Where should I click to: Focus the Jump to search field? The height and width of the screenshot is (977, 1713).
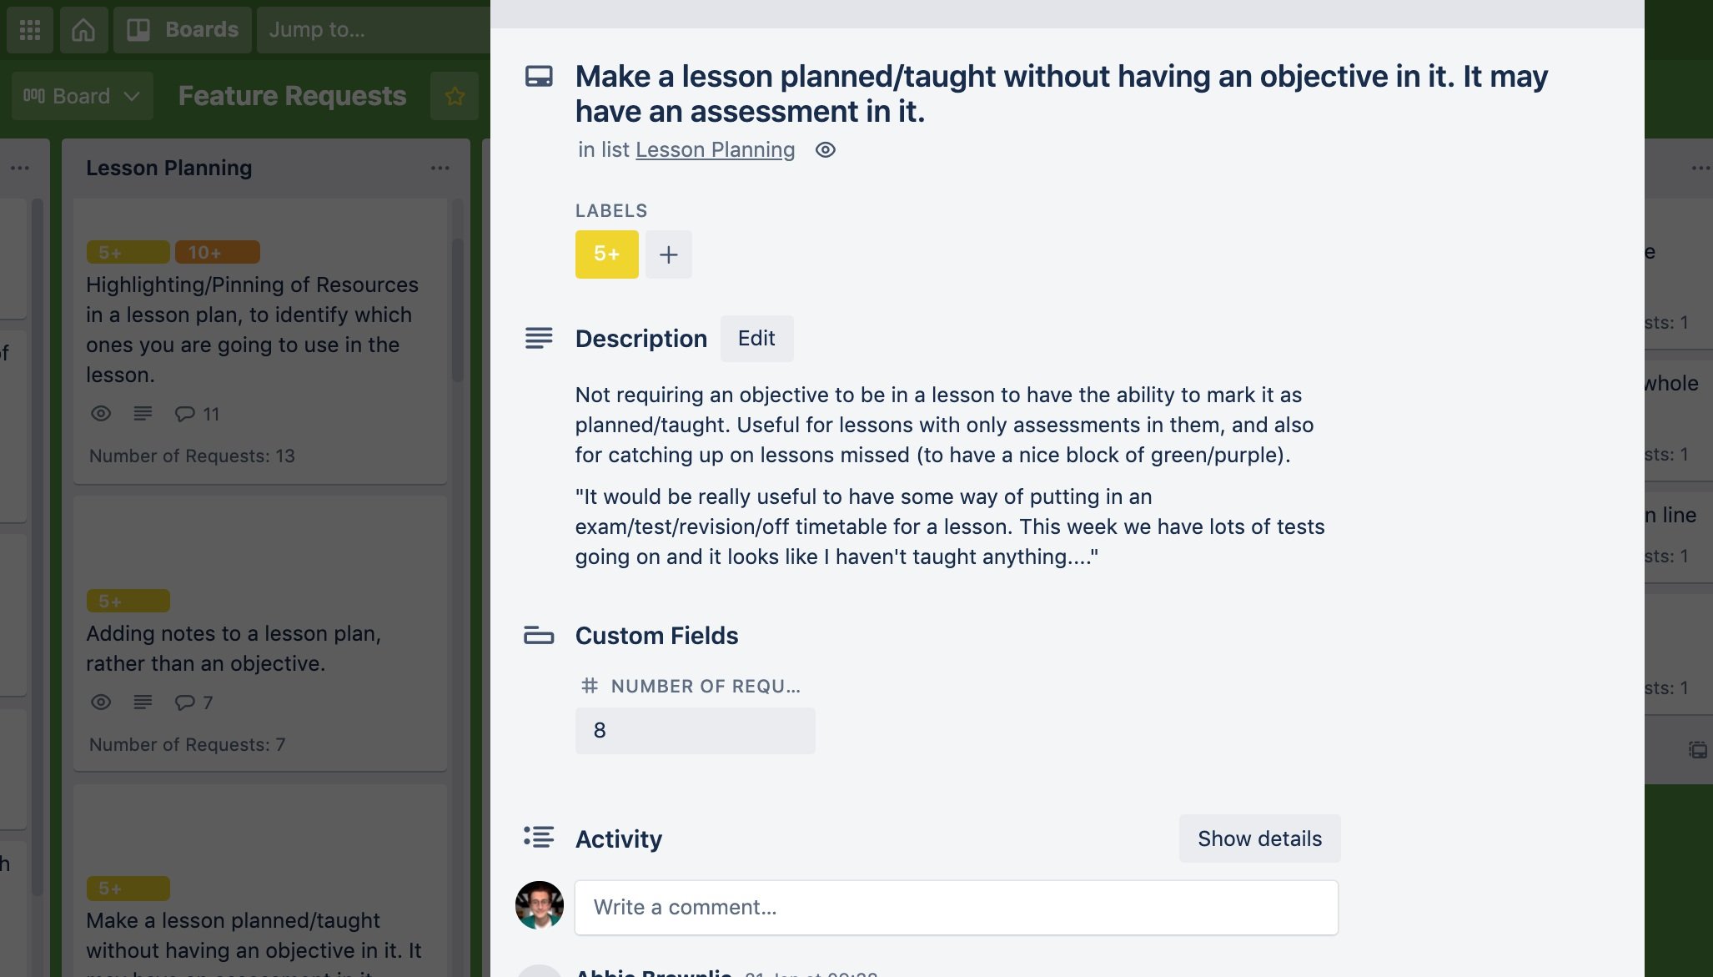(x=374, y=30)
